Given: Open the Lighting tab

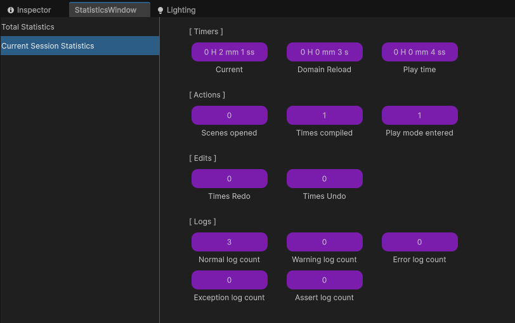Looking at the screenshot, I should click(181, 10).
